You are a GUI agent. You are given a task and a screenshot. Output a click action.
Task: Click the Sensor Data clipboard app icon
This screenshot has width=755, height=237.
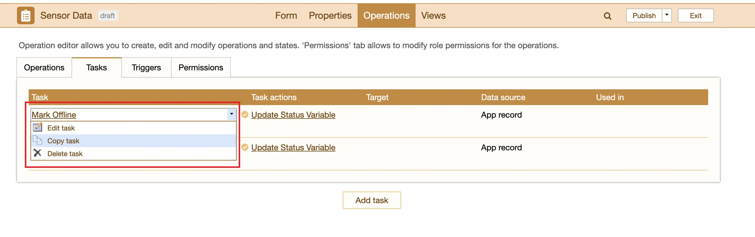click(25, 15)
